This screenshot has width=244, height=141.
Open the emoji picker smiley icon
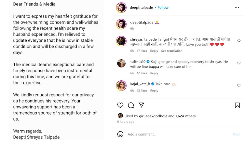point(120,134)
